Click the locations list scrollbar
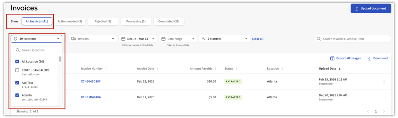 [60, 59]
